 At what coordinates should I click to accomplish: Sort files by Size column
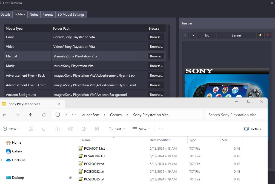coord(225,140)
